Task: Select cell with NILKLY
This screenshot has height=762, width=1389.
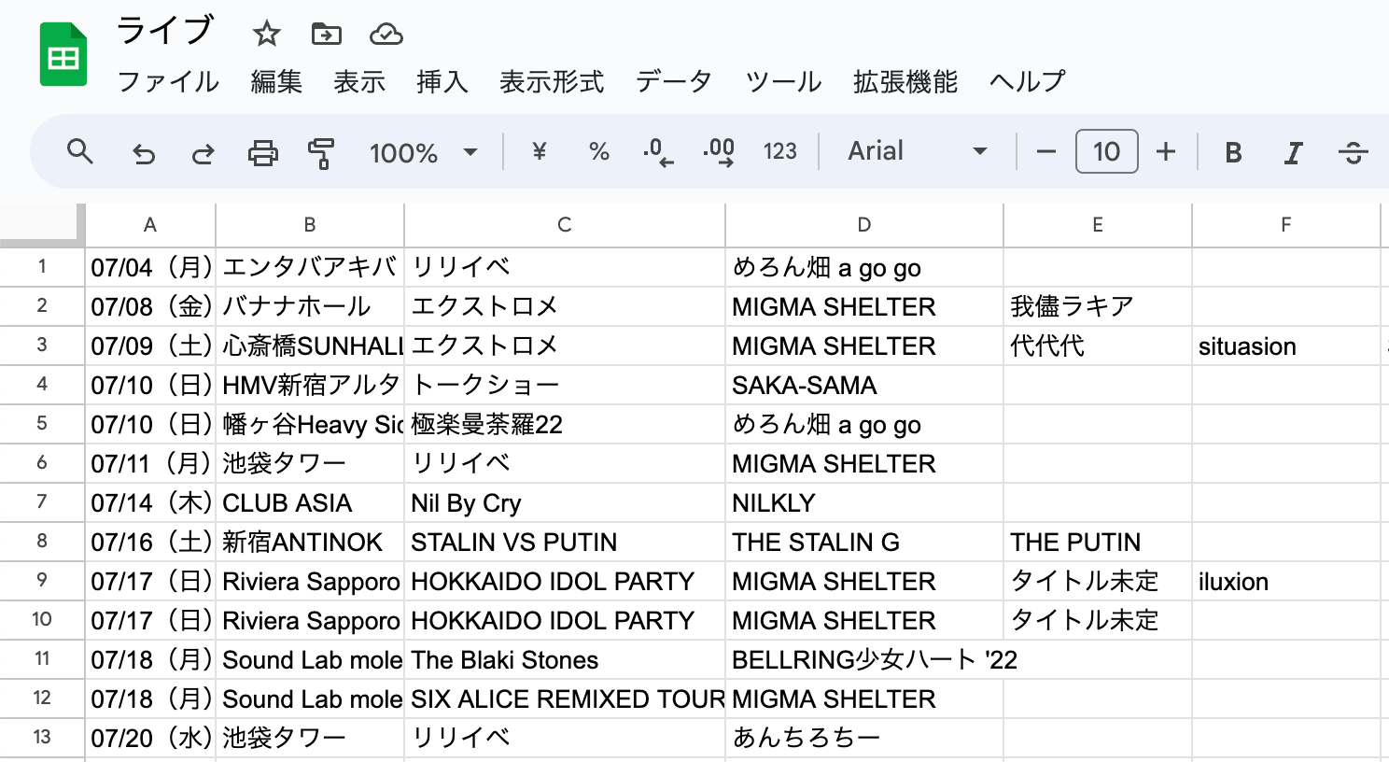Action: [x=864, y=503]
